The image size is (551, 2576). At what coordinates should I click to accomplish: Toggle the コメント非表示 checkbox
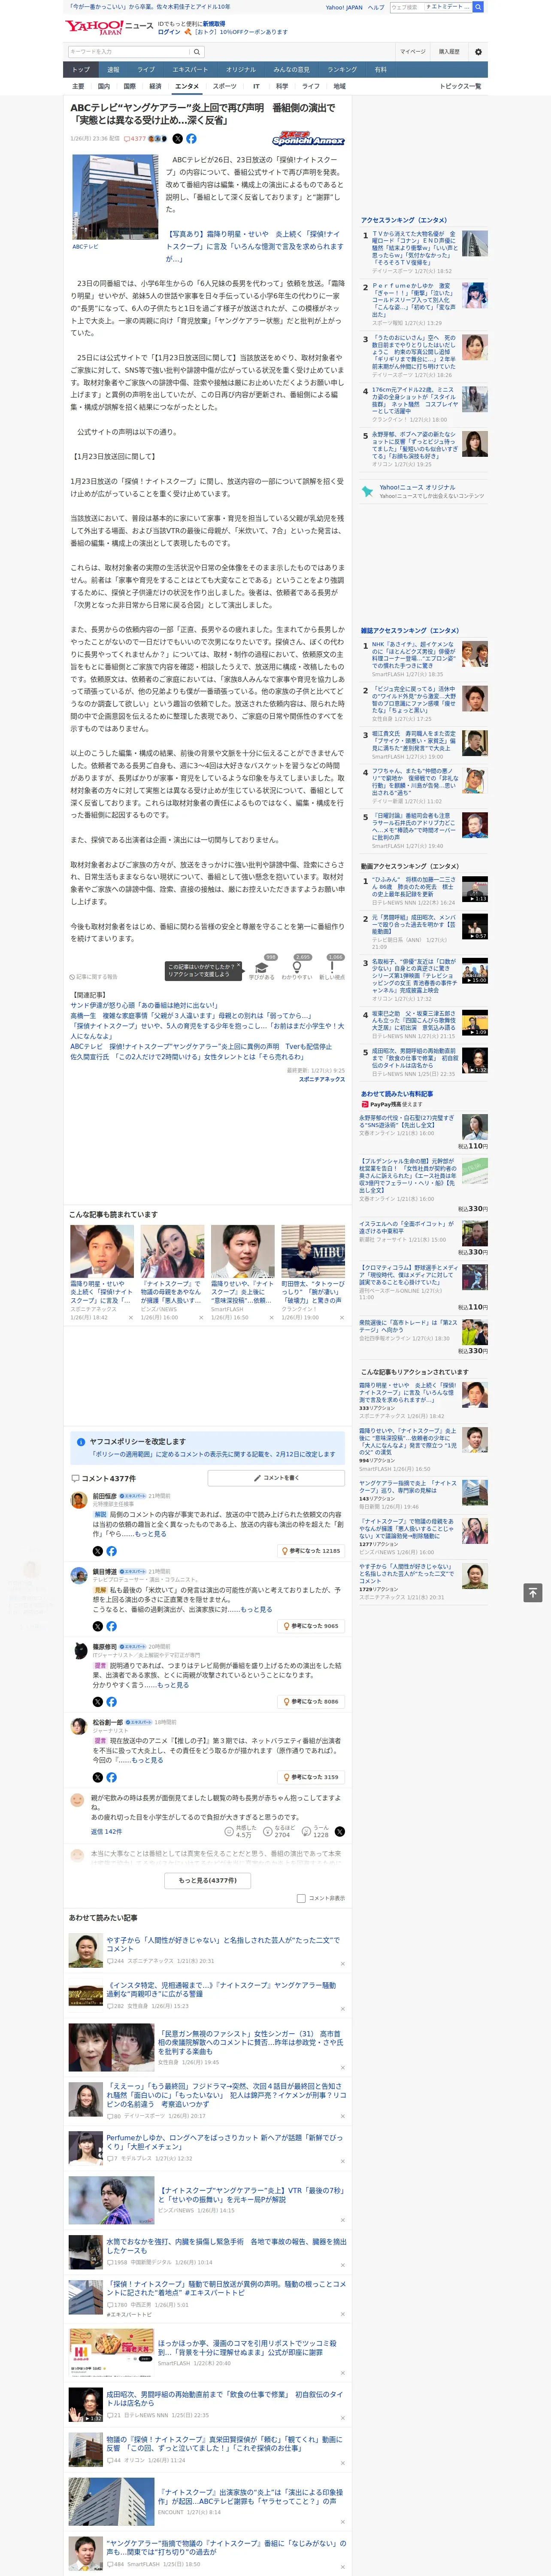pos(301,1898)
